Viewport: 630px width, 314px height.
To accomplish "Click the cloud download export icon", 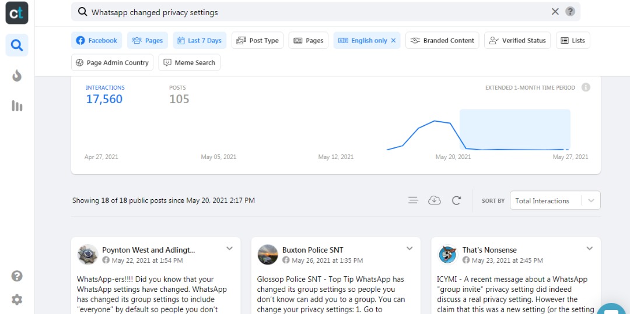I will point(435,200).
